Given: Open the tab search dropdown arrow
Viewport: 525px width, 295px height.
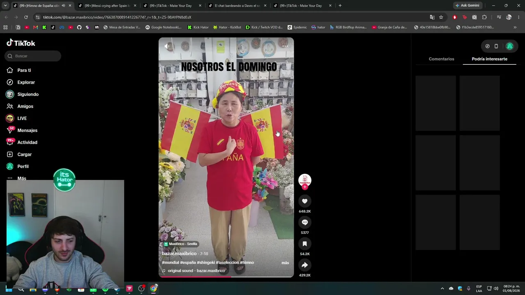Looking at the screenshot, I should coord(5,6).
